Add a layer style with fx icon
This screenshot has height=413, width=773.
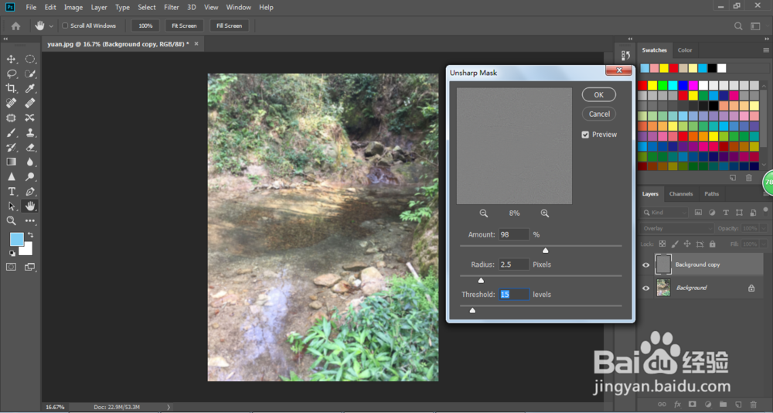pyautogui.click(x=677, y=404)
